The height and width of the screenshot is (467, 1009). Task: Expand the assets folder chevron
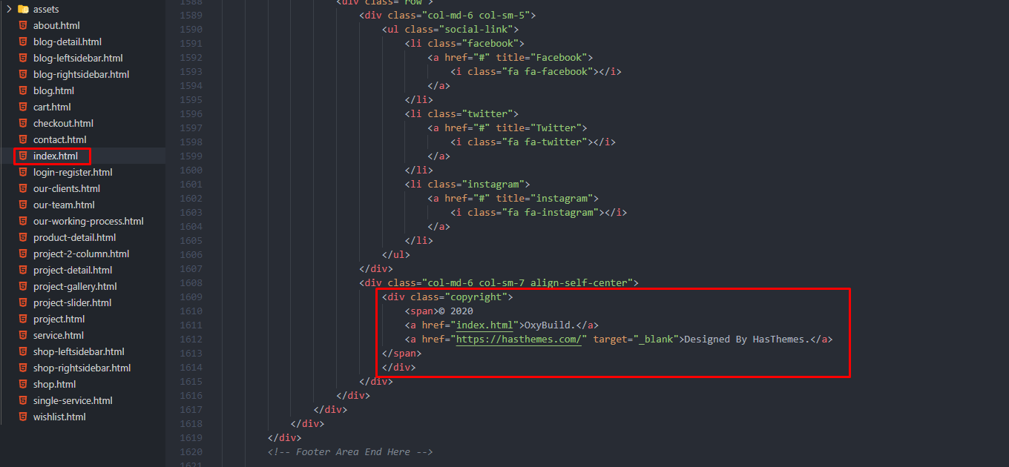click(x=8, y=9)
